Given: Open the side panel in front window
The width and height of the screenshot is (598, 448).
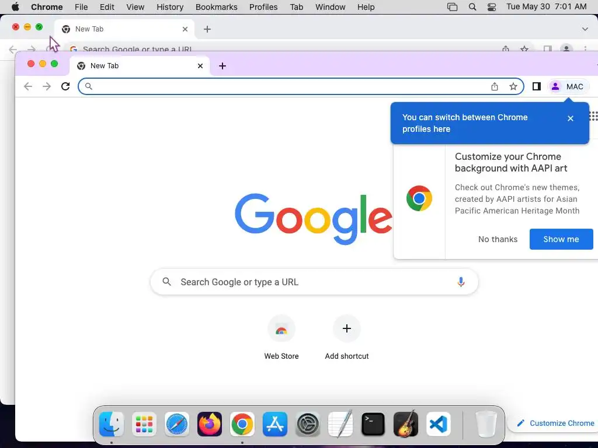Looking at the screenshot, I should 537,86.
